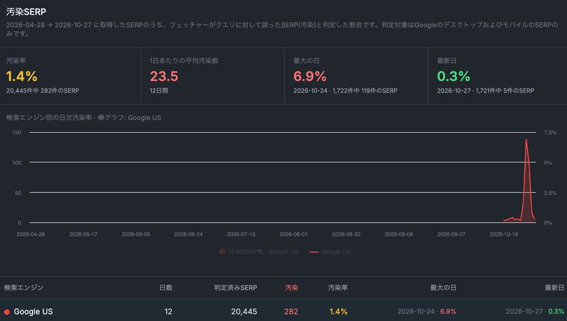Sort by the 最大の日 column header
The height and width of the screenshot is (321, 567).
coord(443,288)
